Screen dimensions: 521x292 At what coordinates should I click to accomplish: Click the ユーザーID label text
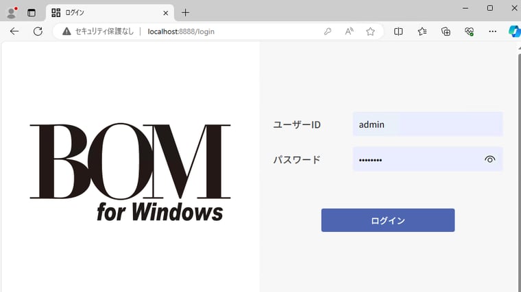297,124
